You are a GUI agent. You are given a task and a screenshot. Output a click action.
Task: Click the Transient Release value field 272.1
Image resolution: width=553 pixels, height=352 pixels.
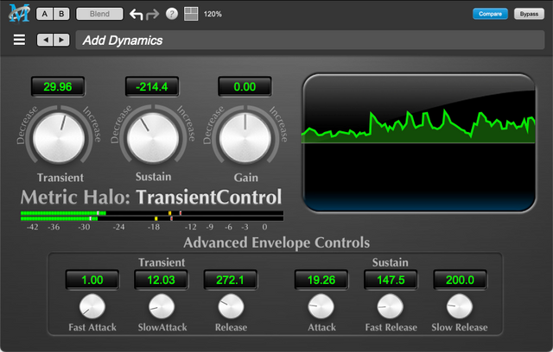tap(230, 280)
